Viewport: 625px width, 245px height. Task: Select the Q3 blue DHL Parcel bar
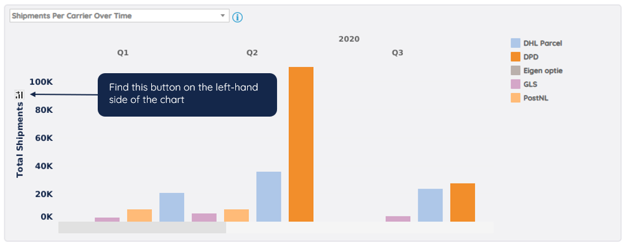click(x=430, y=205)
